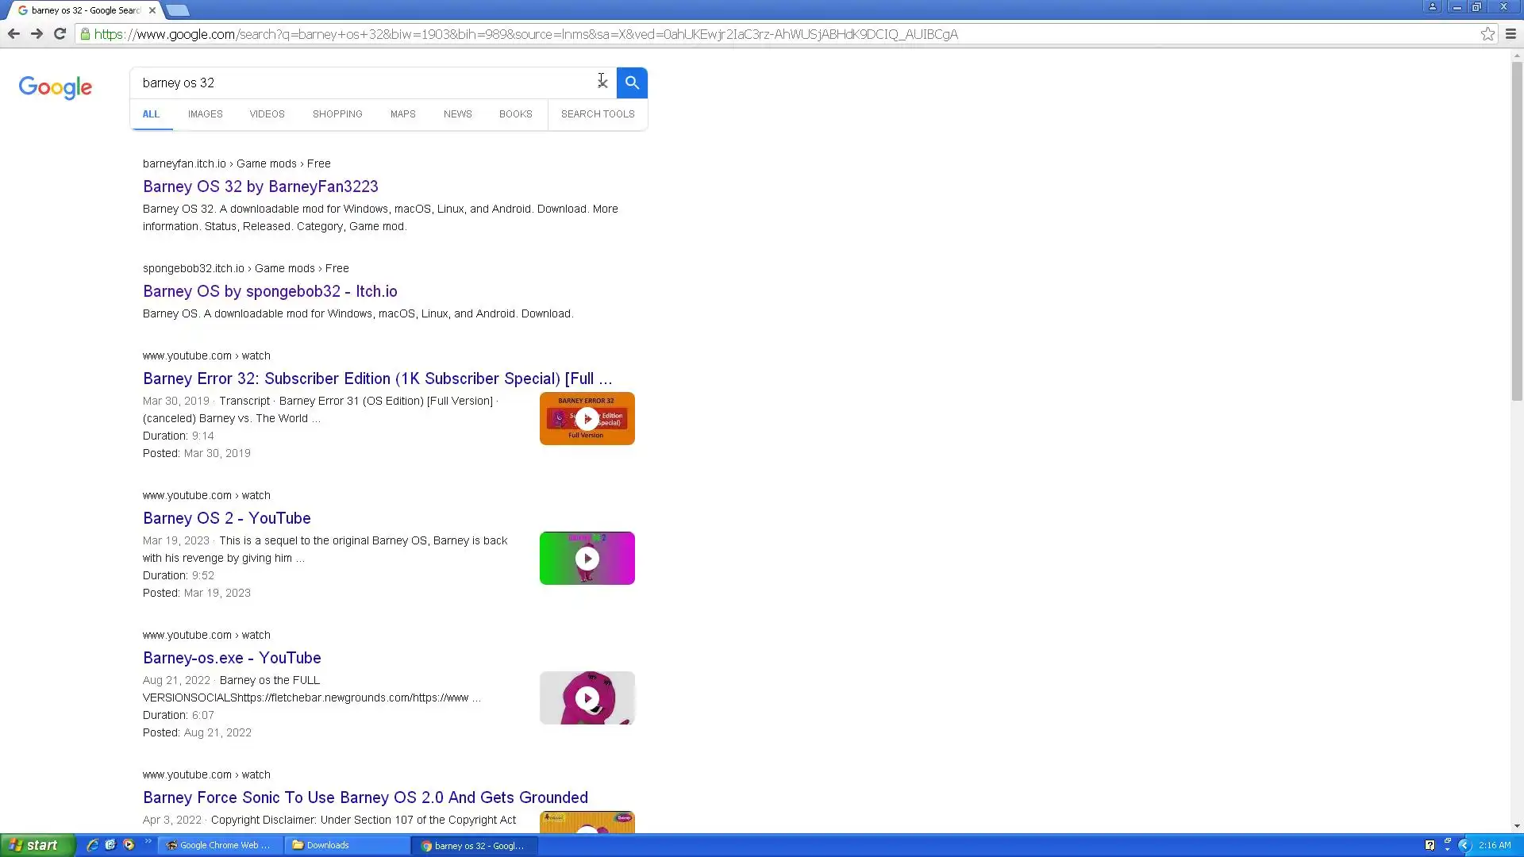Click in the Google search input field

[x=357, y=83]
